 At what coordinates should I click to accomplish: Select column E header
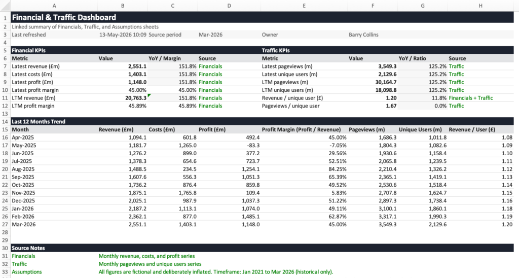[x=304, y=6]
